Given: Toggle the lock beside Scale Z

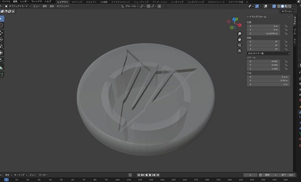Looking at the screenshot, I should [x=286, y=69].
